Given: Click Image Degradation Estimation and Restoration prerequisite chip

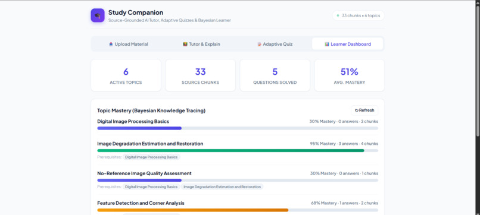Looking at the screenshot, I should [x=222, y=186].
